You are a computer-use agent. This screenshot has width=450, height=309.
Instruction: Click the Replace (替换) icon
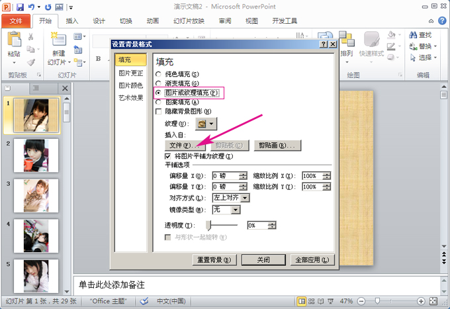(x=413, y=46)
